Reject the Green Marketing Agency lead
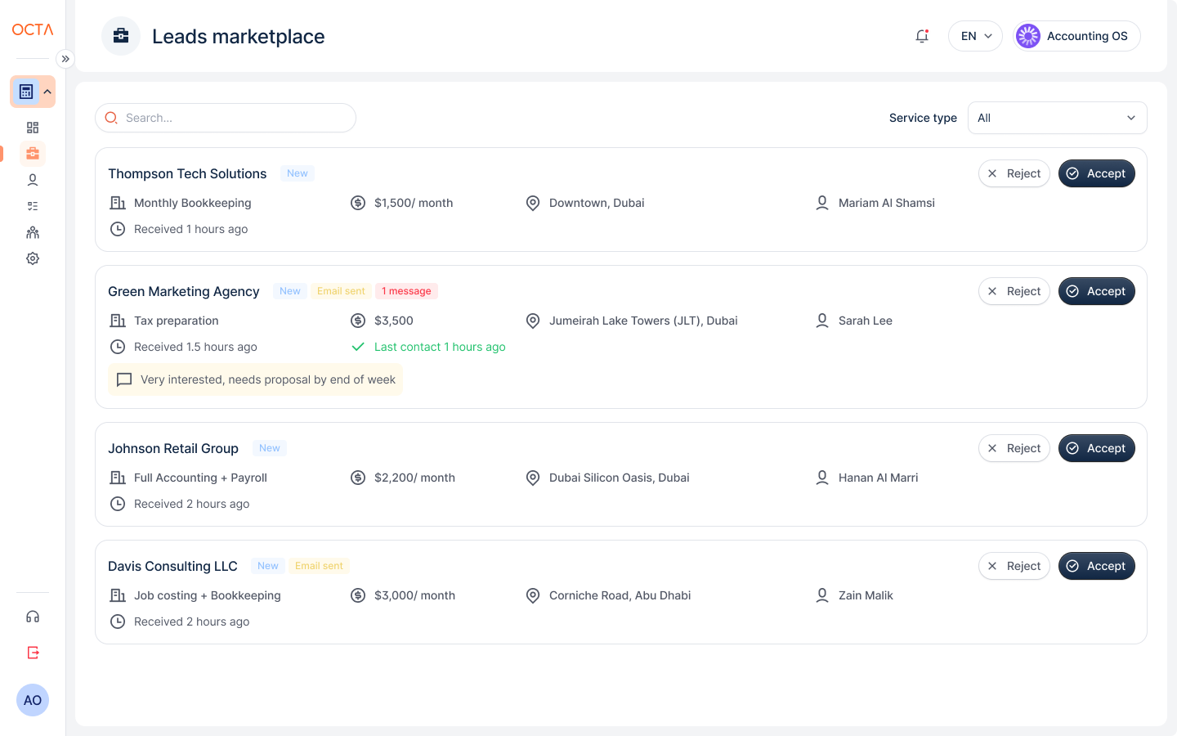The height and width of the screenshot is (736, 1177). [1014, 291]
